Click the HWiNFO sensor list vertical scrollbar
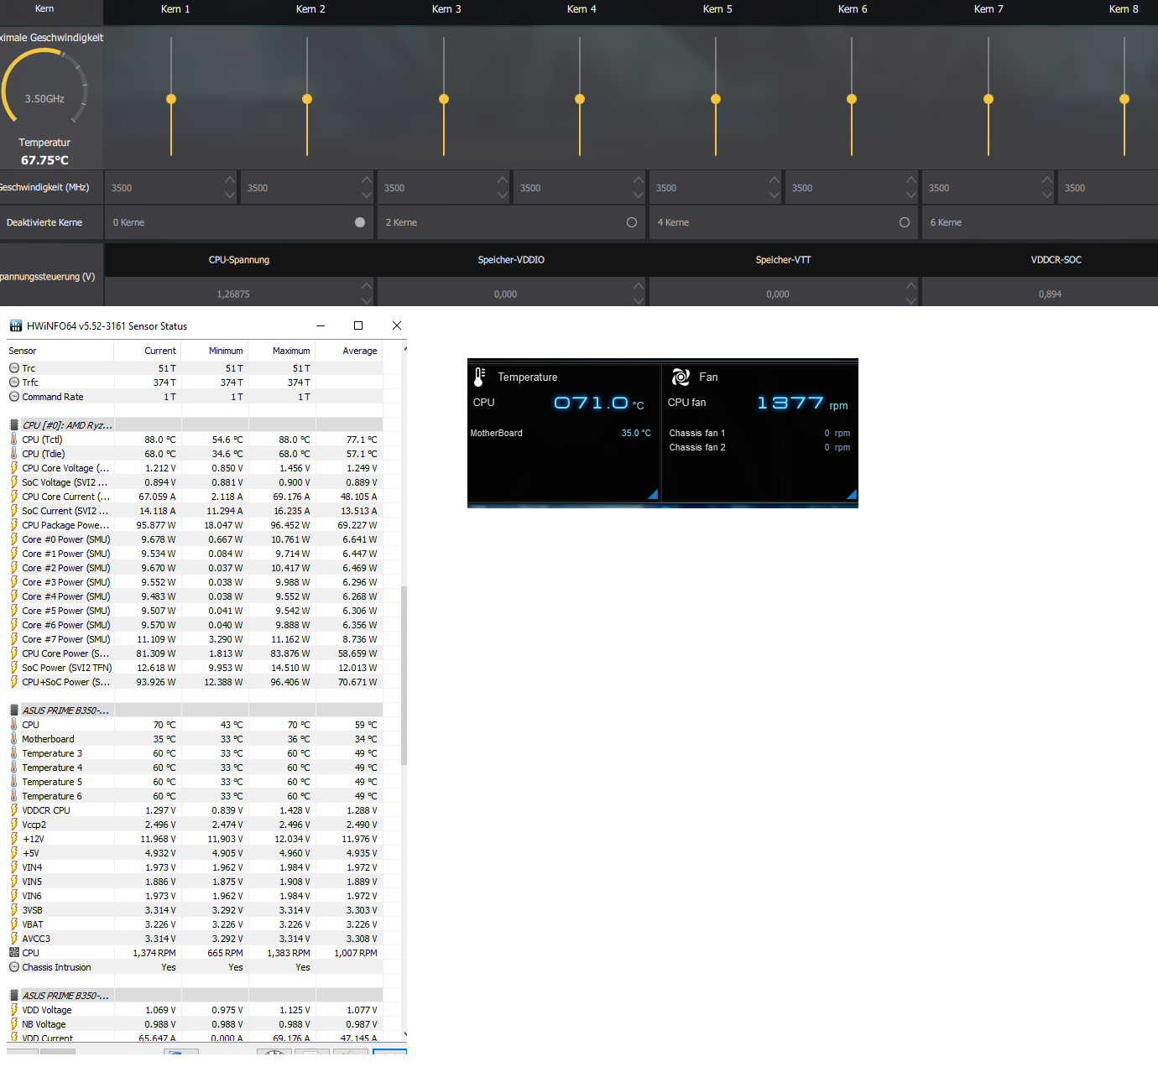Image resolution: width=1158 pixels, height=1067 pixels. point(404,676)
